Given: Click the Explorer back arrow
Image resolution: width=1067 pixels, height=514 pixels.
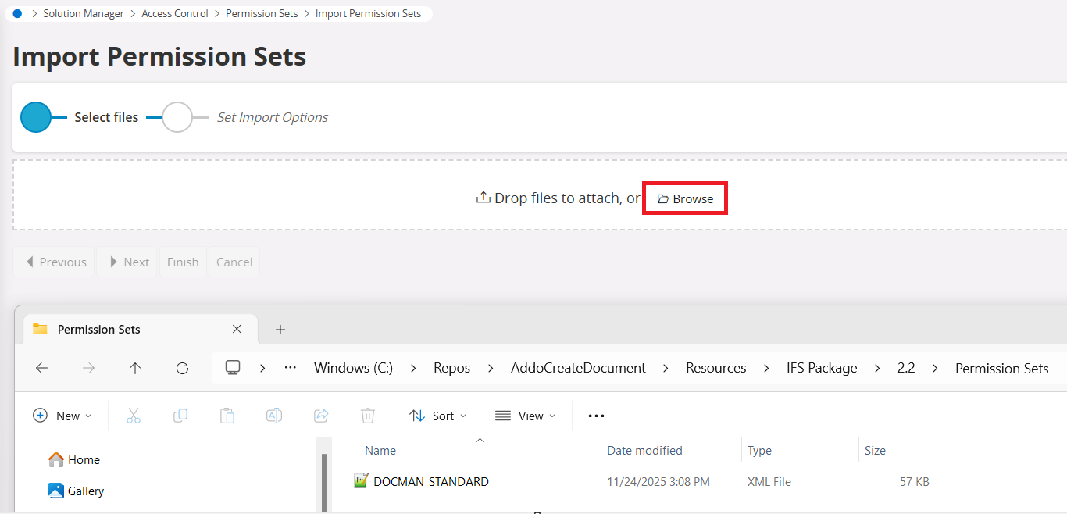Looking at the screenshot, I should click(x=42, y=368).
